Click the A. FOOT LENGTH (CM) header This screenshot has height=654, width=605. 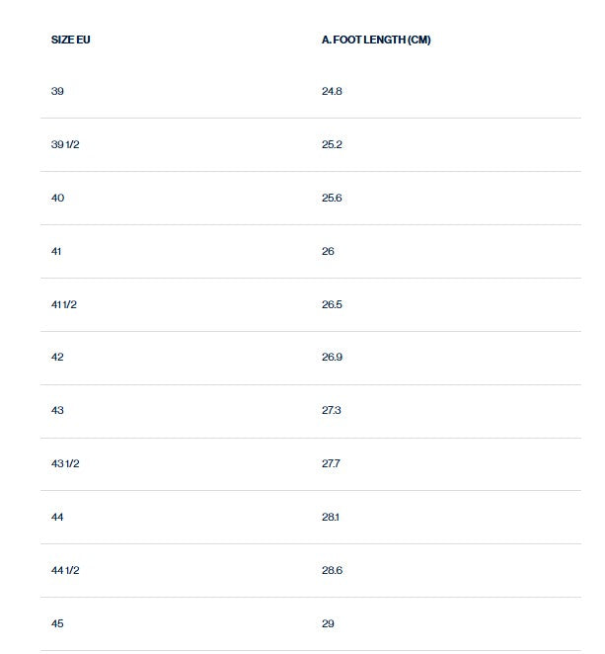pos(376,40)
